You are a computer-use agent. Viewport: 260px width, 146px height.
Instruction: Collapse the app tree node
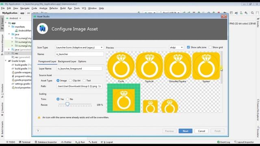click(6, 23)
